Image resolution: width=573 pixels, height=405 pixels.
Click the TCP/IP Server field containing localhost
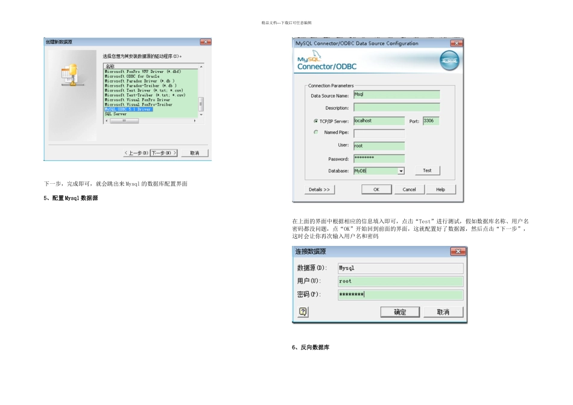[x=379, y=121]
